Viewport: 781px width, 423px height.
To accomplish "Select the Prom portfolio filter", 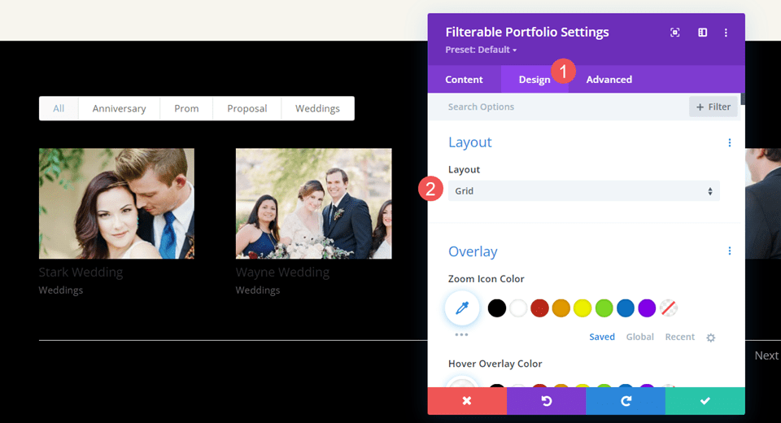I will coord(186,109).
